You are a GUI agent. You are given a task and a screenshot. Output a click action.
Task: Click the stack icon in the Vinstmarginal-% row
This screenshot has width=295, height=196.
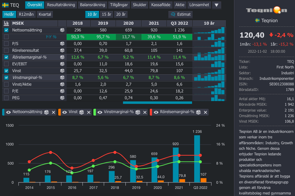tap(62, 77)
